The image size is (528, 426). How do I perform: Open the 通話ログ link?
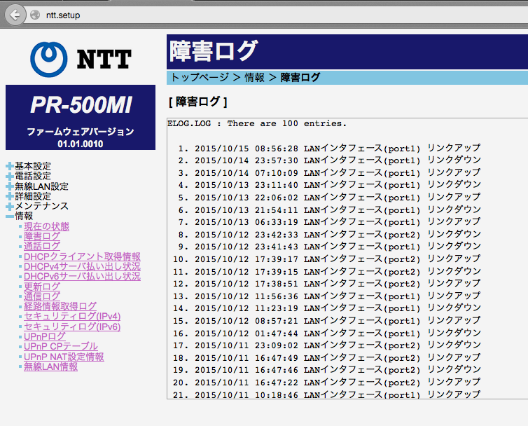coord(42,247)
